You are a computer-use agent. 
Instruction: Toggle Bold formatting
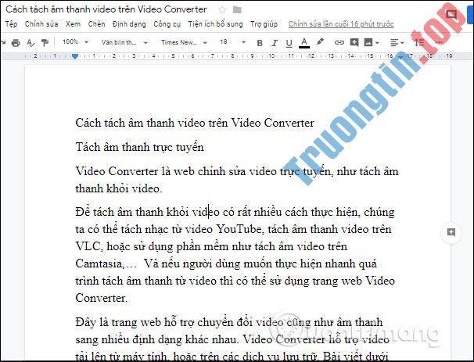click(x=260, y=43)
